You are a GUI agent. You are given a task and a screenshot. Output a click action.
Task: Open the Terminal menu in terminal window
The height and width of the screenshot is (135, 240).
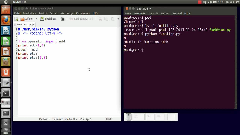[x=176, y=13]
